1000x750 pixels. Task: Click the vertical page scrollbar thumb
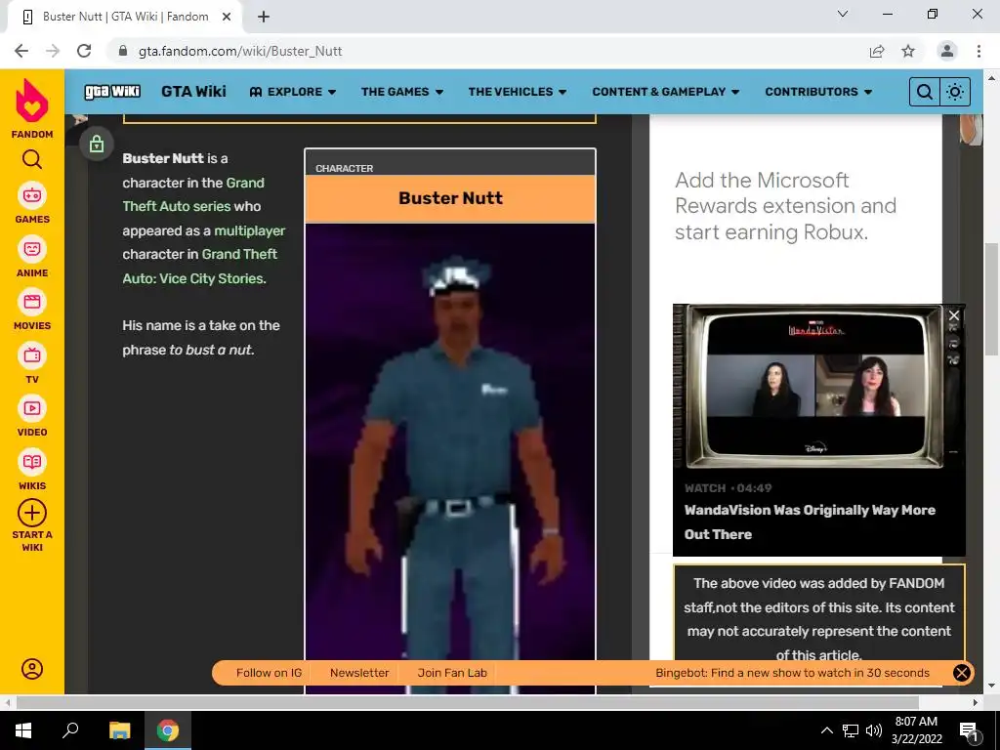pos(991,300)
